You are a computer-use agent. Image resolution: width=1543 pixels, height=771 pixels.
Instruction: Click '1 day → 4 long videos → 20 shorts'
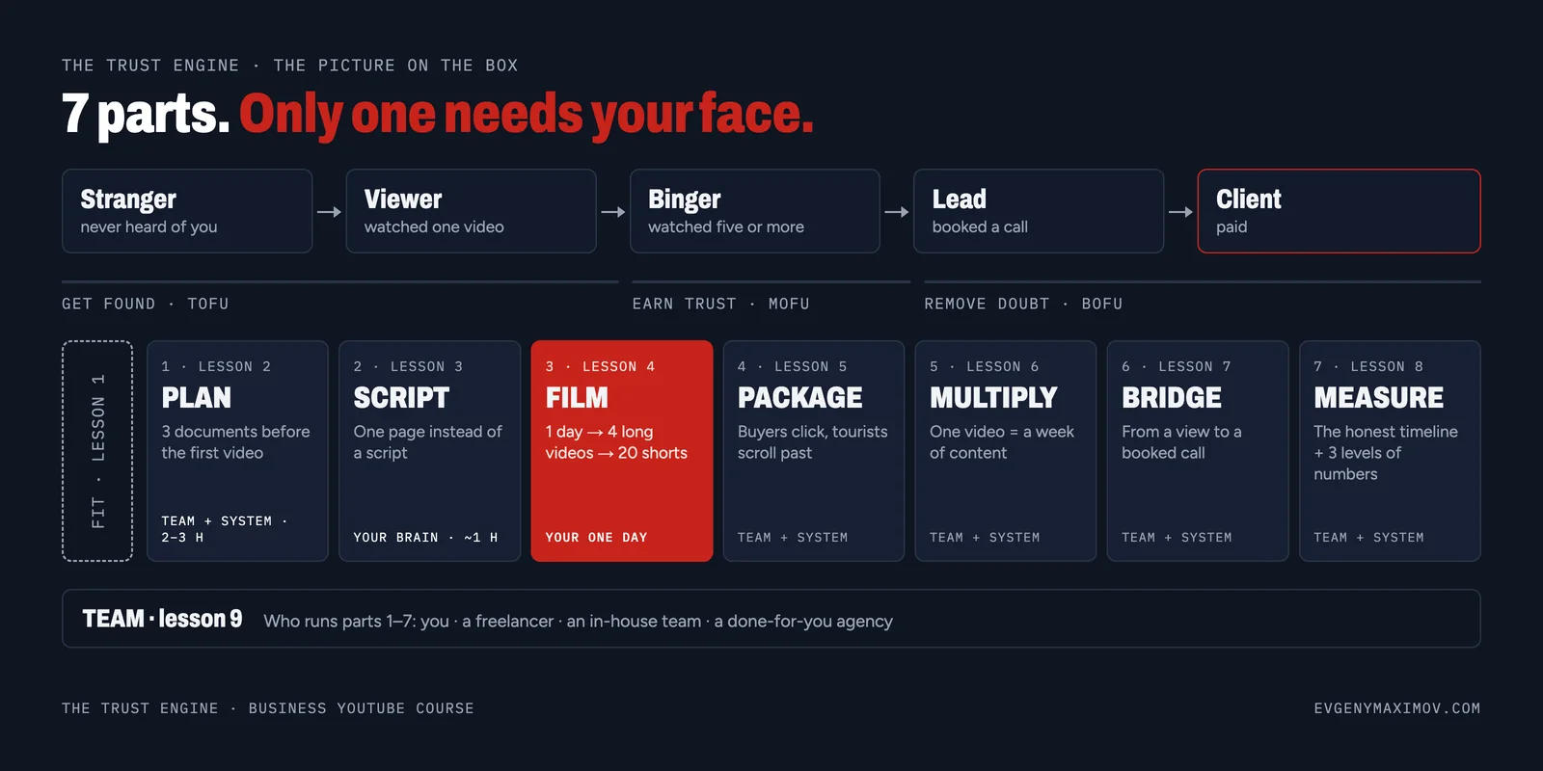[616, 442]
